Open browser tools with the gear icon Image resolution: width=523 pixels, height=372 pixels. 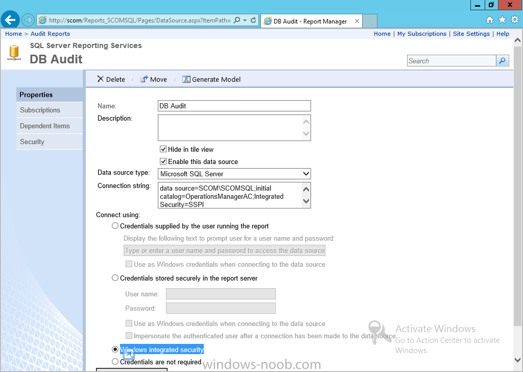[x=515, y=20]
